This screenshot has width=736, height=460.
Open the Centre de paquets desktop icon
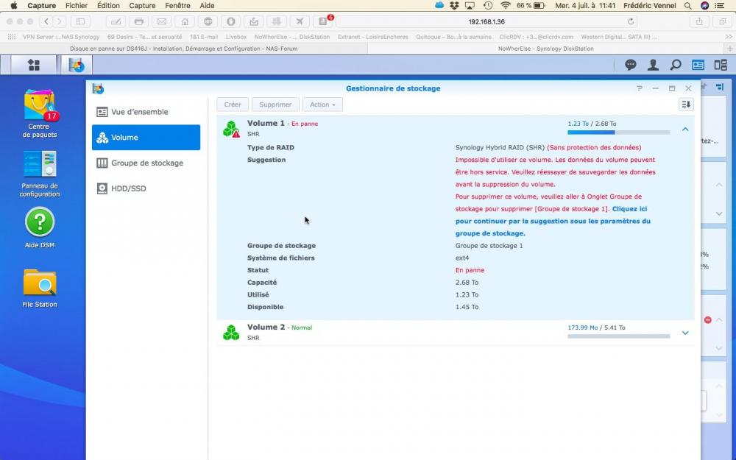[x=39, y=107]
